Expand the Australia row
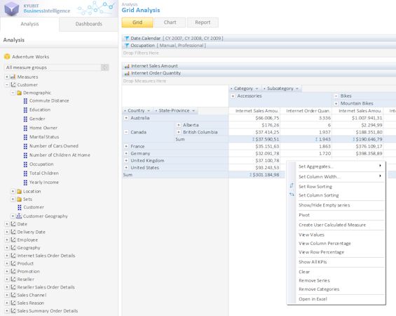 click(x=126, y=118)
